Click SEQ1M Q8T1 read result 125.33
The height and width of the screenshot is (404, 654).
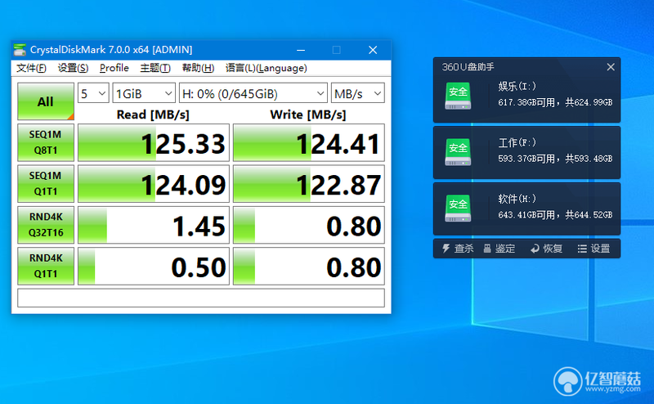click(x=154, y=142)
